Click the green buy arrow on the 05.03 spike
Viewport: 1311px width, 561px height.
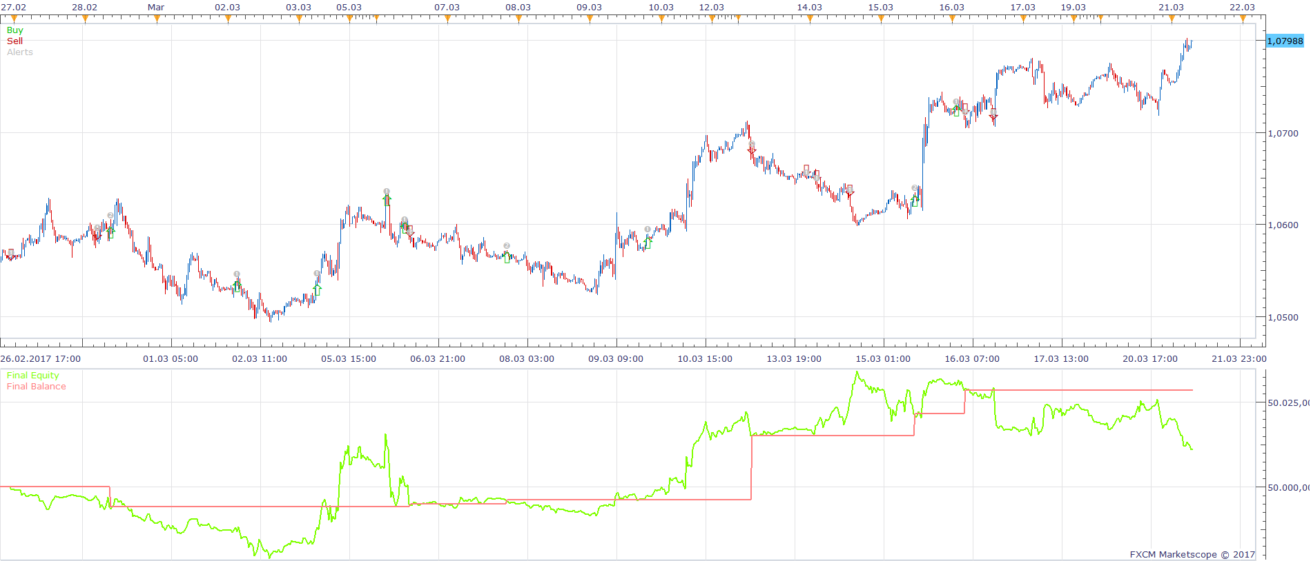point(387,201)
